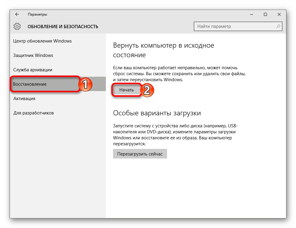Click the magnifier icon in search box
Image resolution: width=296 pixels, height=228 pixels.
click(x=278, y=26)
